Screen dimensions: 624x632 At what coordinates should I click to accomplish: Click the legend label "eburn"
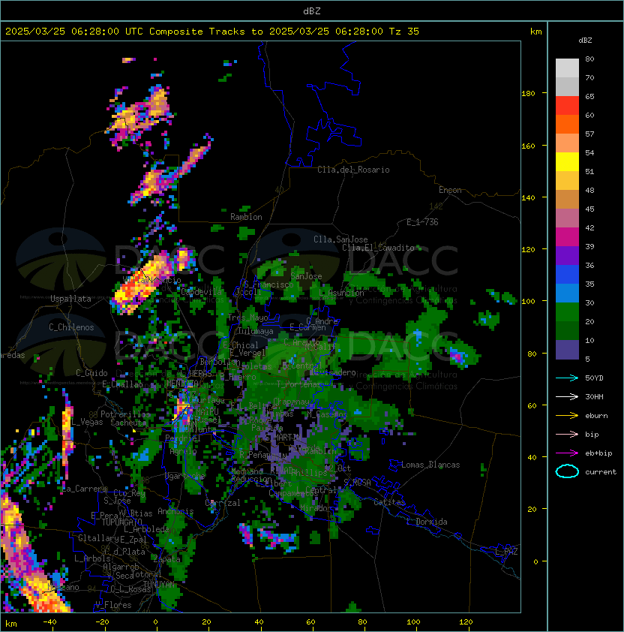[596, 416]
